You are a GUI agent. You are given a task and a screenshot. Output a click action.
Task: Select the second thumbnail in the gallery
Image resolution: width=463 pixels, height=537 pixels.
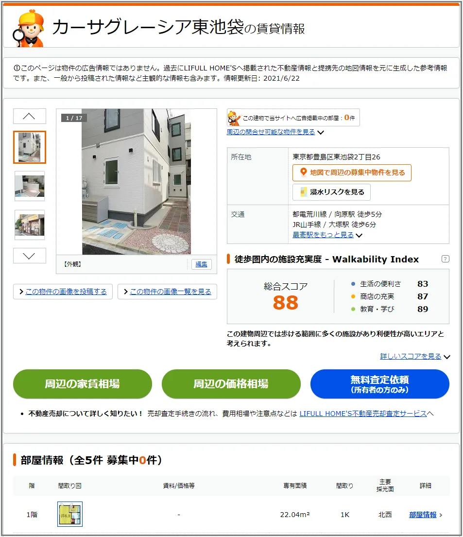(30, 186)
